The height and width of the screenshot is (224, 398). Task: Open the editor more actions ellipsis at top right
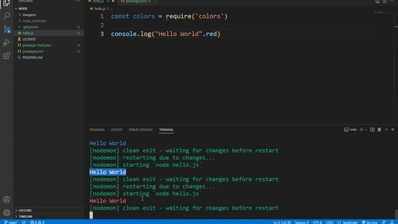tap(392, 1)
